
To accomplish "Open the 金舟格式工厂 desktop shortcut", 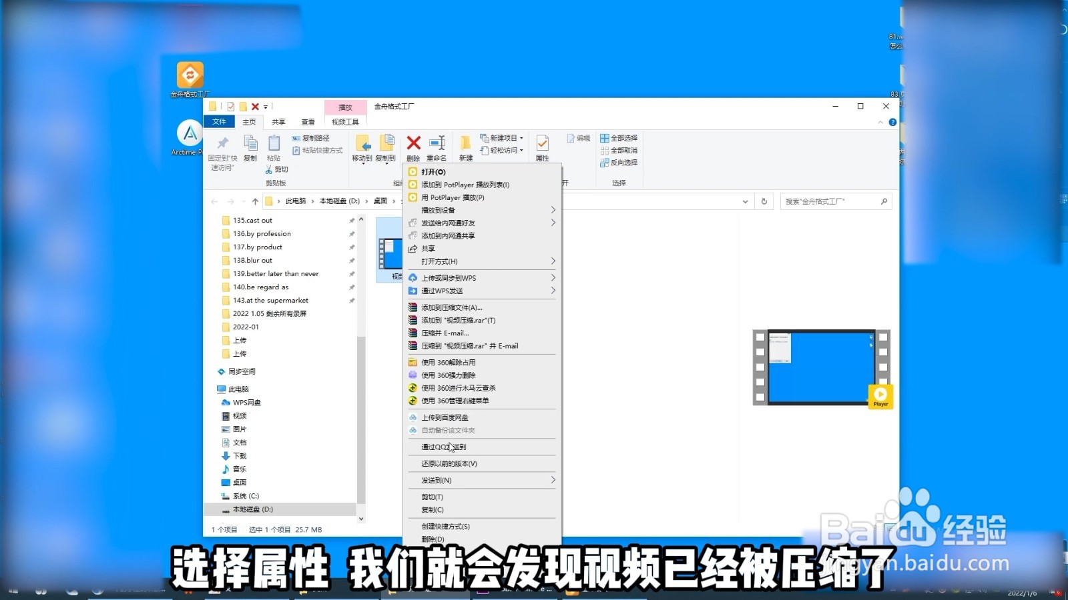I will (190, 79).
